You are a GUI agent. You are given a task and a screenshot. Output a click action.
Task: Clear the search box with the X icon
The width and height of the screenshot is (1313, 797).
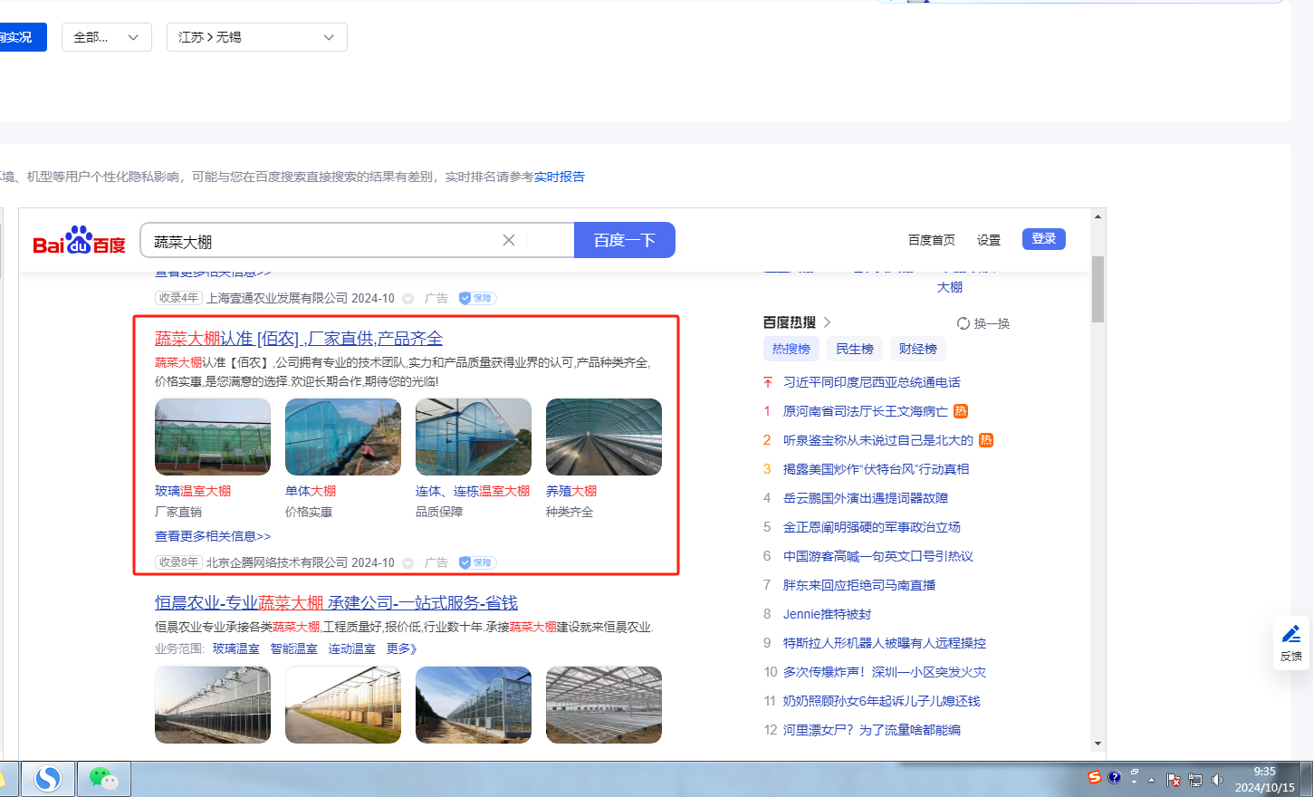[509, 240]
